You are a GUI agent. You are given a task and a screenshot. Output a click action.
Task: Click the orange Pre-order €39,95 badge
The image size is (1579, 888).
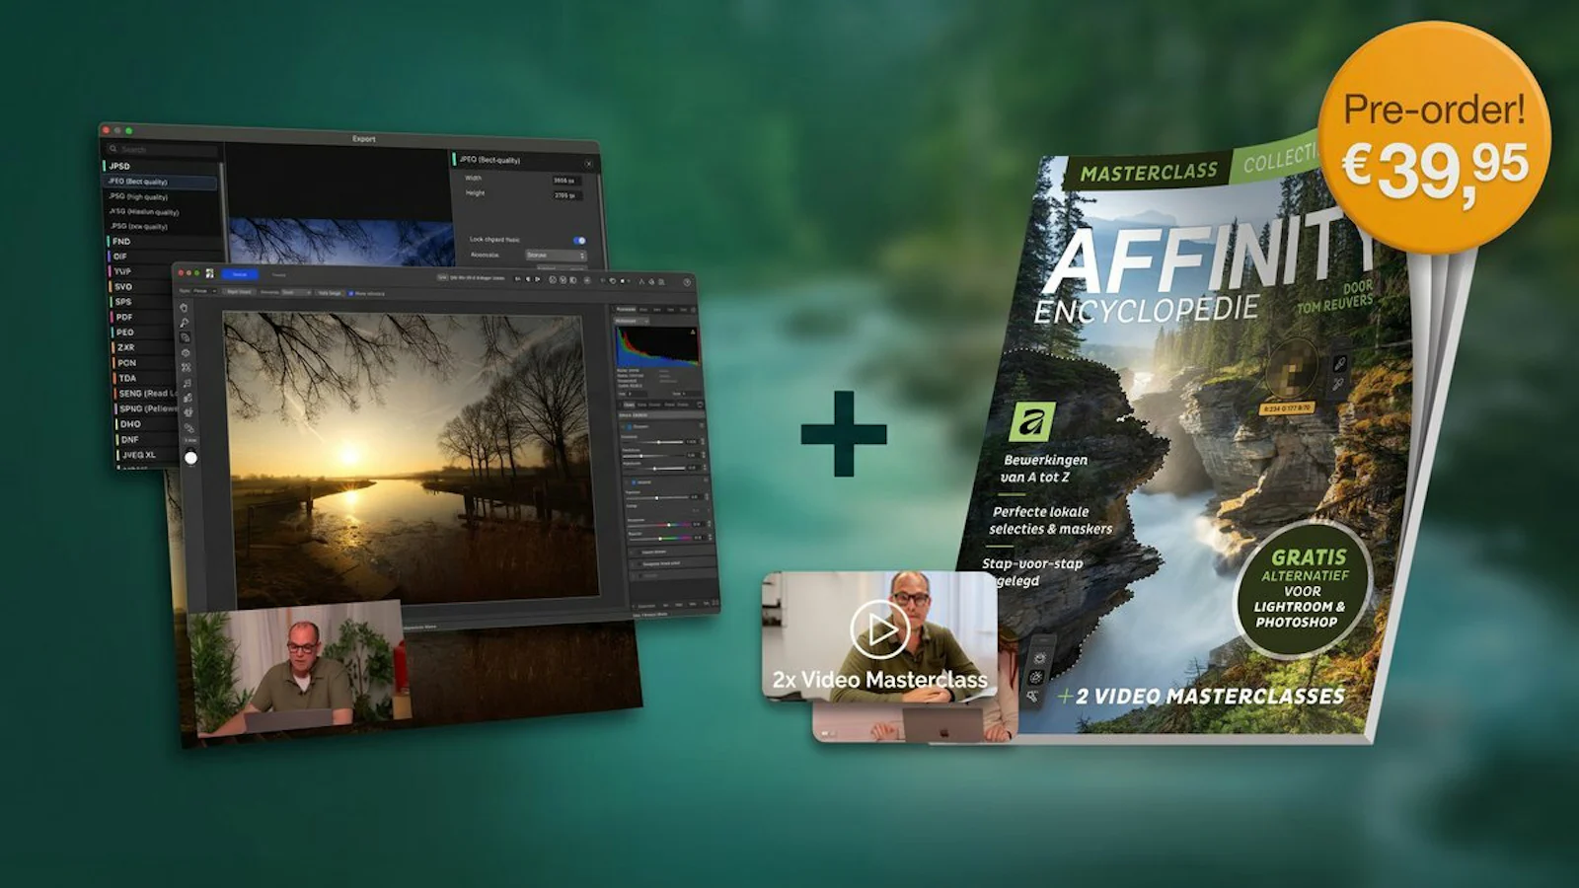(1434, 137)
